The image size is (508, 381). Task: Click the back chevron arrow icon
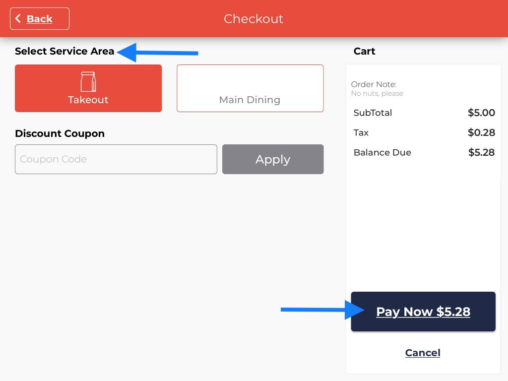tap(18, 19)
